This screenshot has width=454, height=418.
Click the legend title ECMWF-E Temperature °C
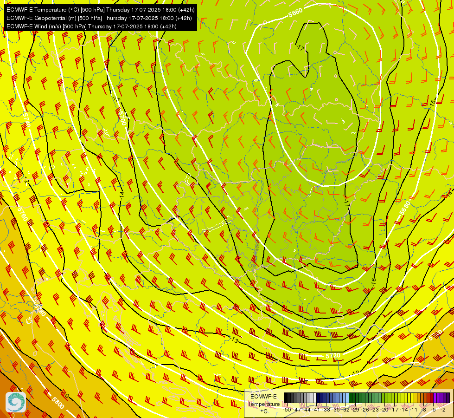[263, 404]
